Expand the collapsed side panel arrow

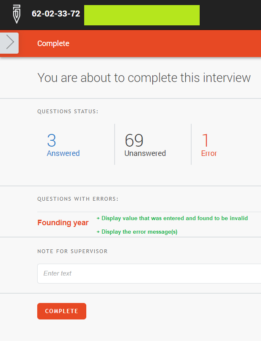pos(8,43)
